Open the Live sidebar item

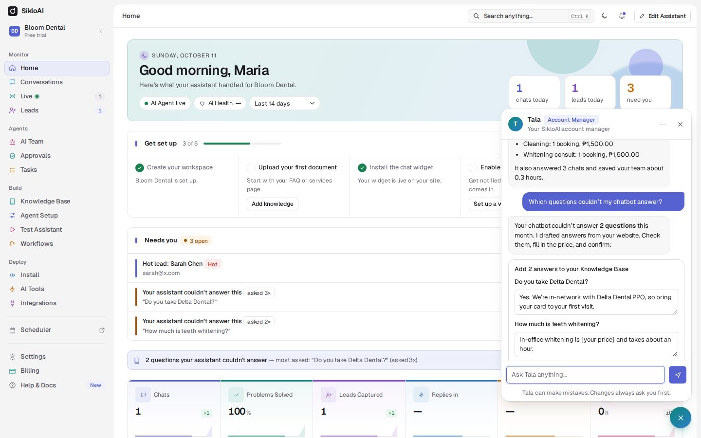coord(57,96)
